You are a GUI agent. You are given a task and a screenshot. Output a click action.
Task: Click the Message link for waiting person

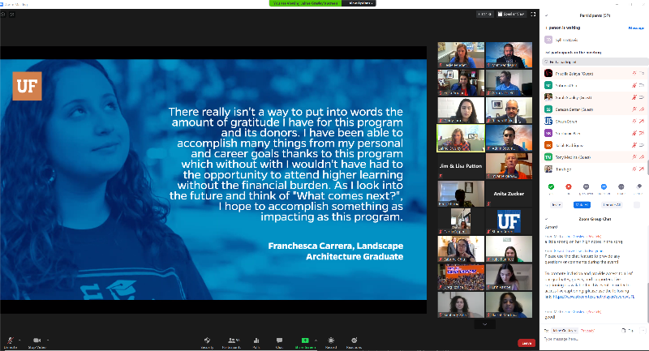point(636,28)
